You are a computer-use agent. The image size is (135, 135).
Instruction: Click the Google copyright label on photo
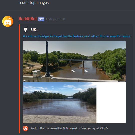(122, 81)
